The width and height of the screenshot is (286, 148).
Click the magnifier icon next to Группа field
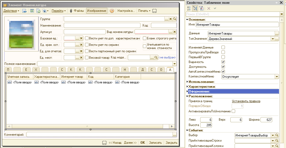tap(175, 19)
